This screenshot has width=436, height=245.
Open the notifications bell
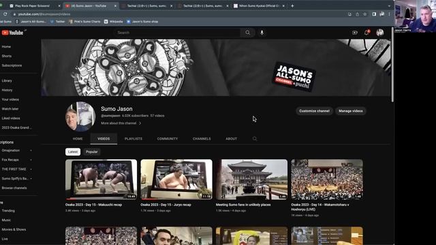367,33
